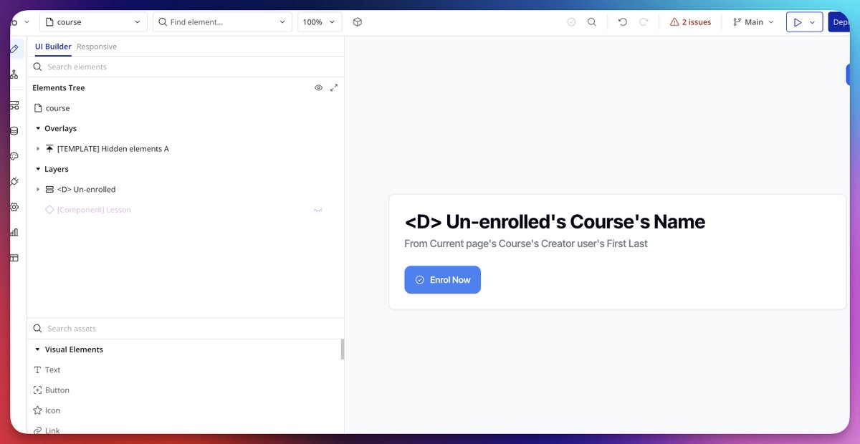Preview the app with play button
Screen dimensions: 860x444
[797, 22]
